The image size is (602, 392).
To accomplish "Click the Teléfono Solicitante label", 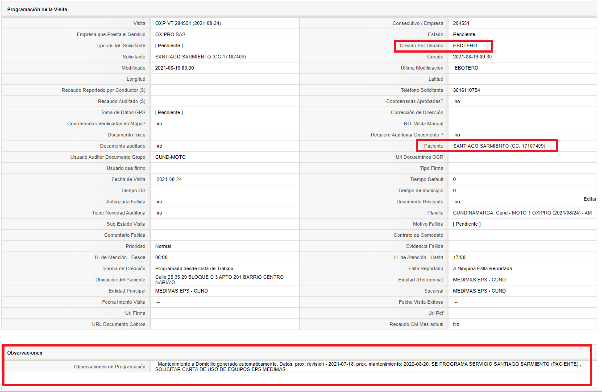I will point(422,90).
